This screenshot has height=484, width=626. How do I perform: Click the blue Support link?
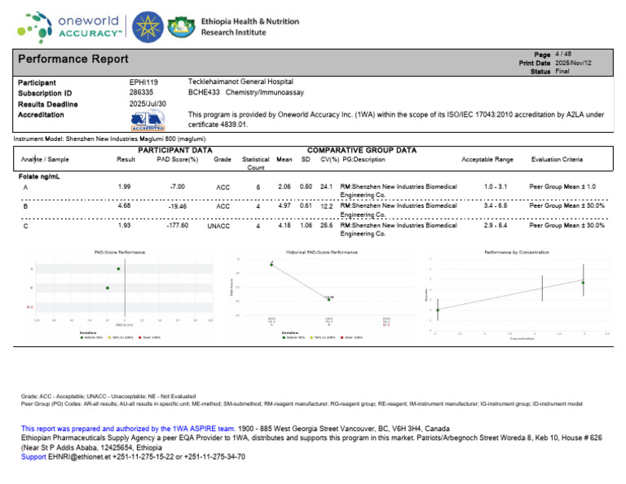point(33,456)
